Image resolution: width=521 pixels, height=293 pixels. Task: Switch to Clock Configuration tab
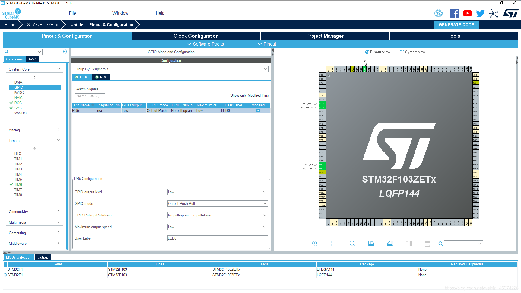[196, 36]
